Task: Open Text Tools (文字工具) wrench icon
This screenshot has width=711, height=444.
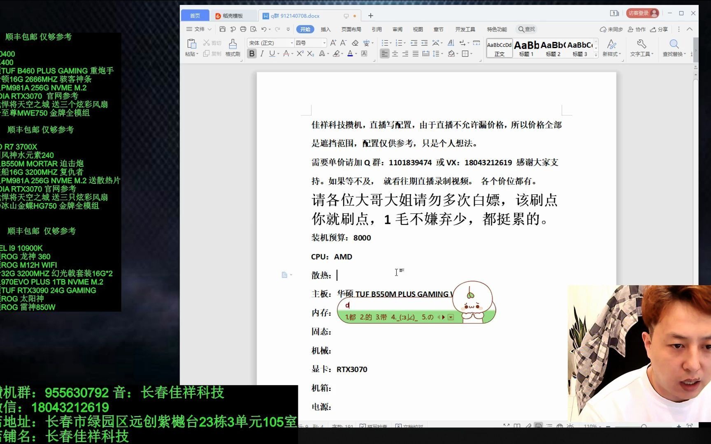Action: coord(641,48)
